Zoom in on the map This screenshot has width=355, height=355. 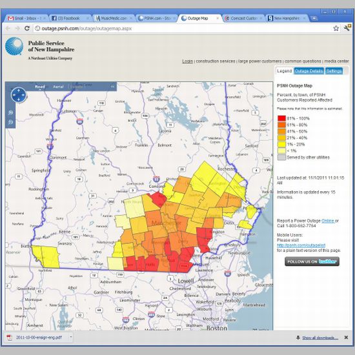pyautogui.click(x=10, y=112)
